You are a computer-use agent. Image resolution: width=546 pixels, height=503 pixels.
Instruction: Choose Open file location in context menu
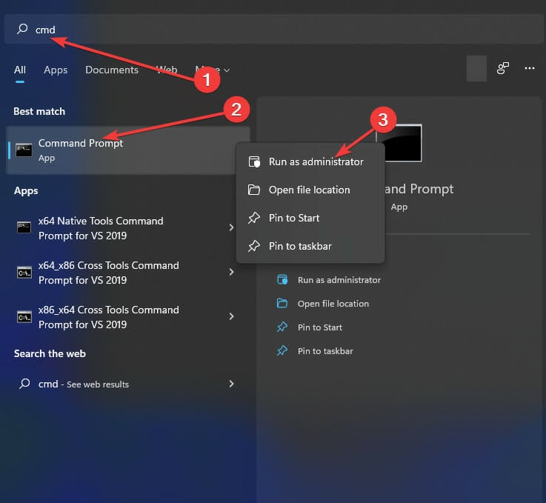[x=310, y=190]
